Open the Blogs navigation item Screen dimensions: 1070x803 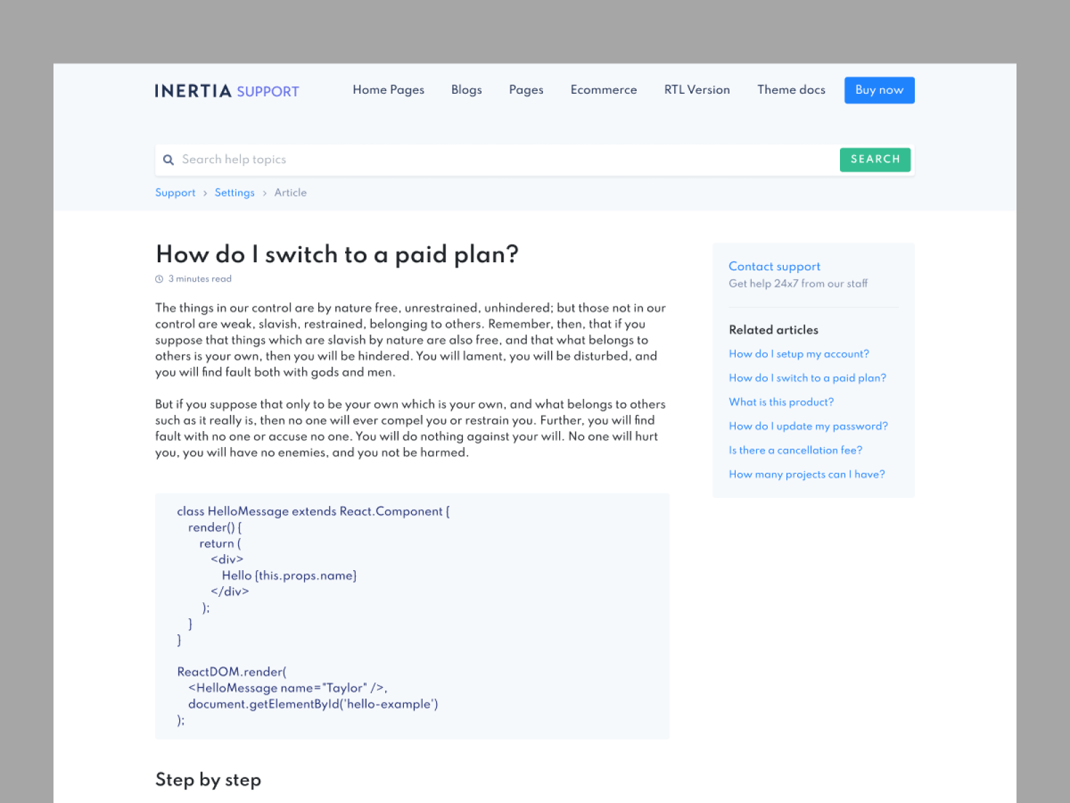(466, 90)
